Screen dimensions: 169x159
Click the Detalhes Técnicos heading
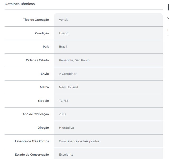20,4
